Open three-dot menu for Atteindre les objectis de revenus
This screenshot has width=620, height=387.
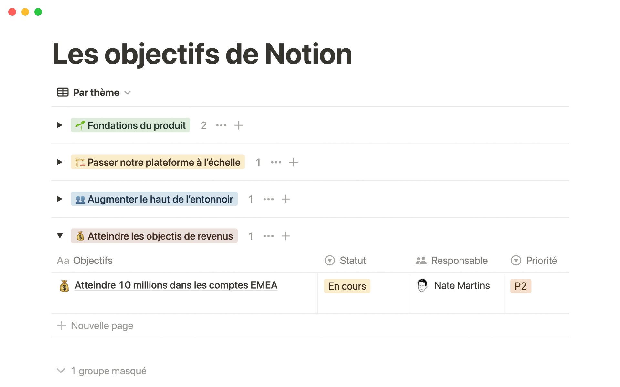coord(268,236)
